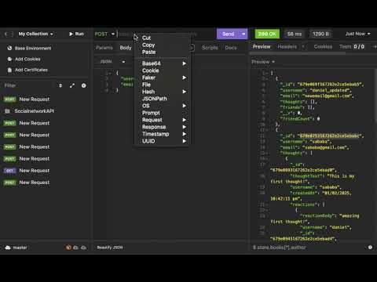Screen dimensions: 377x282
Task: Switch to the response Headers tab
Action: point(287,46)
